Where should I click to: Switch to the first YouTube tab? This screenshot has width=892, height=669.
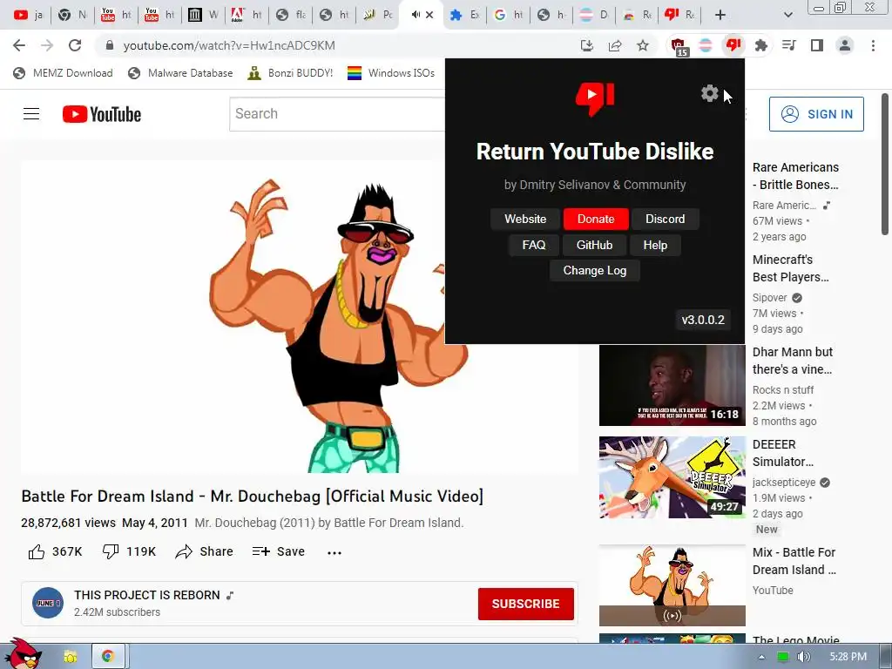[x=28, y=15]
